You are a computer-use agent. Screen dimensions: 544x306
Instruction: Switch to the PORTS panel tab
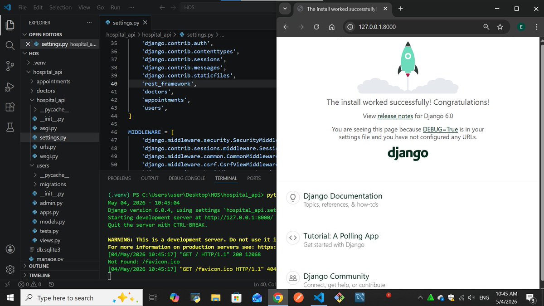[x=254, y=178]
